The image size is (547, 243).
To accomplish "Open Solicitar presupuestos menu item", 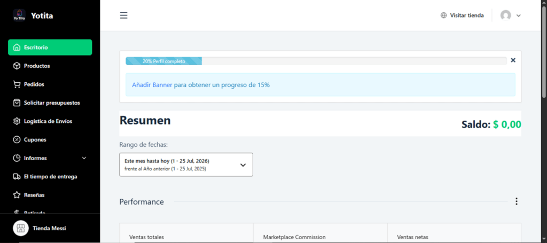I will click(x=50, y=103).
